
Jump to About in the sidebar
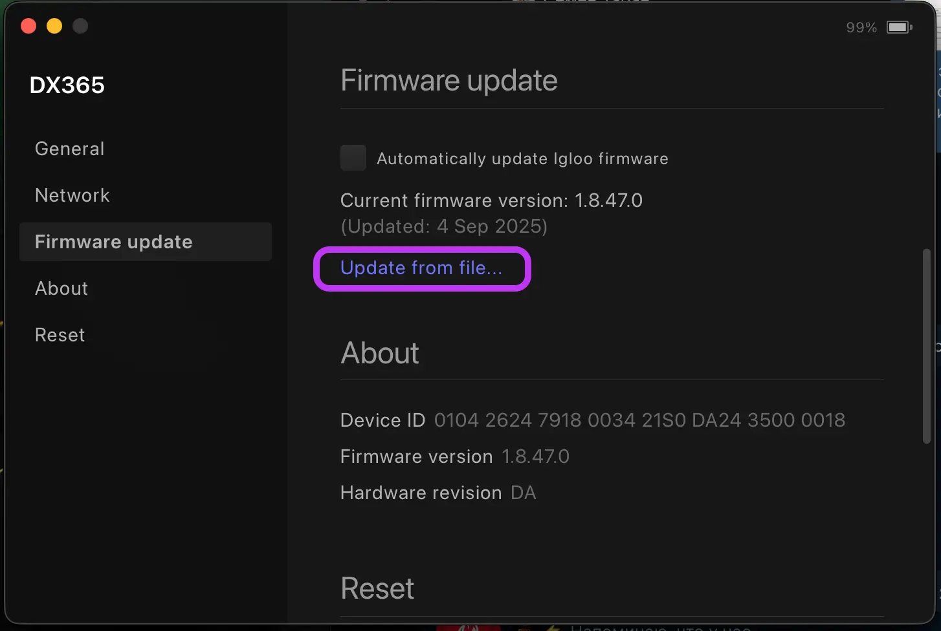point(61,288)
